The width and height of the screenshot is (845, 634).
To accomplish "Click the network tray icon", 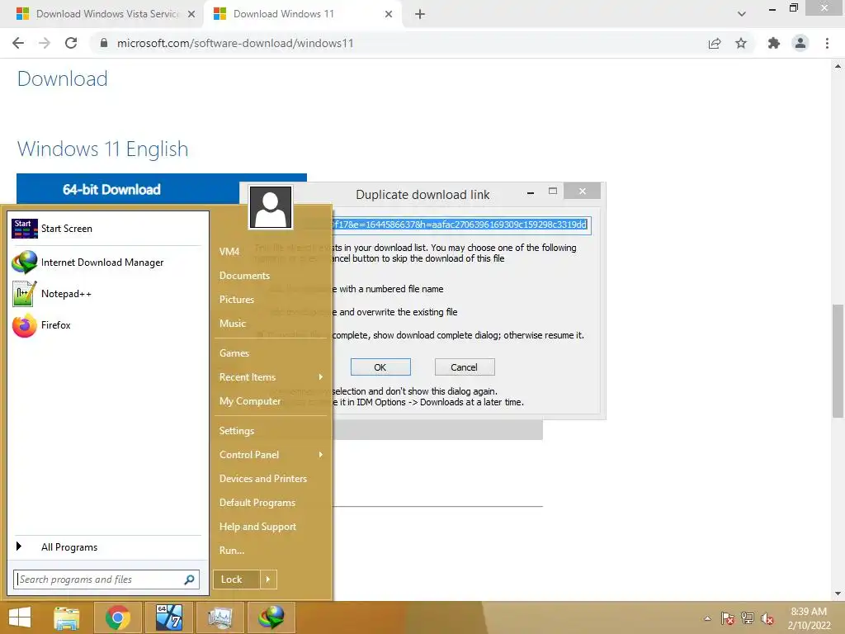I will [x=748, y=618].
